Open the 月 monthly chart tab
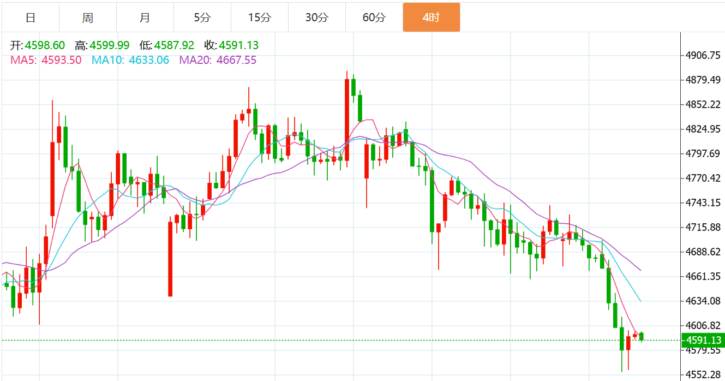The width and height of the screenshot is (725, 381). tap(145, 17)
